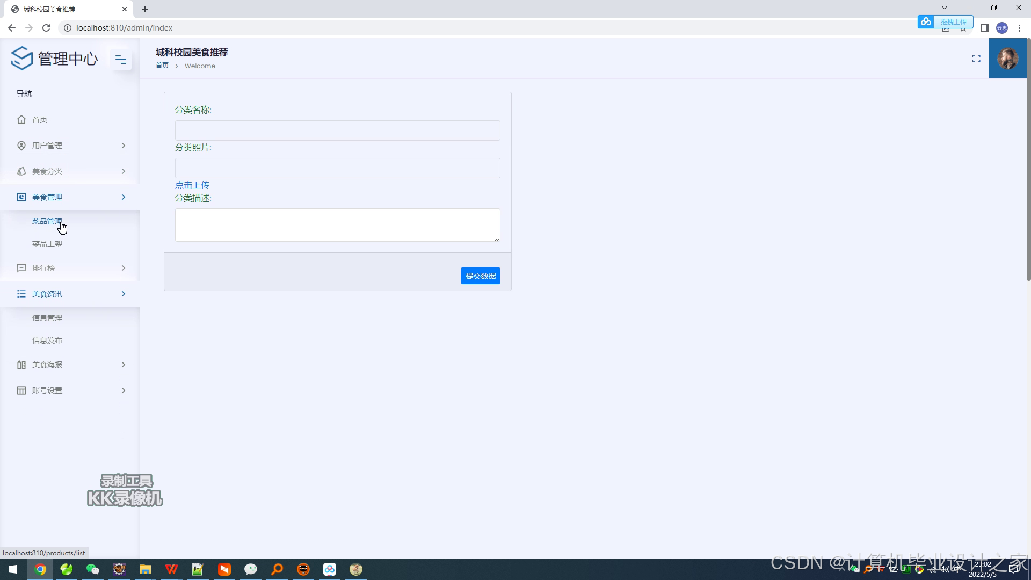Click the 用户管理 user icon
The image size is (1031, 580).
coord(21,146)
